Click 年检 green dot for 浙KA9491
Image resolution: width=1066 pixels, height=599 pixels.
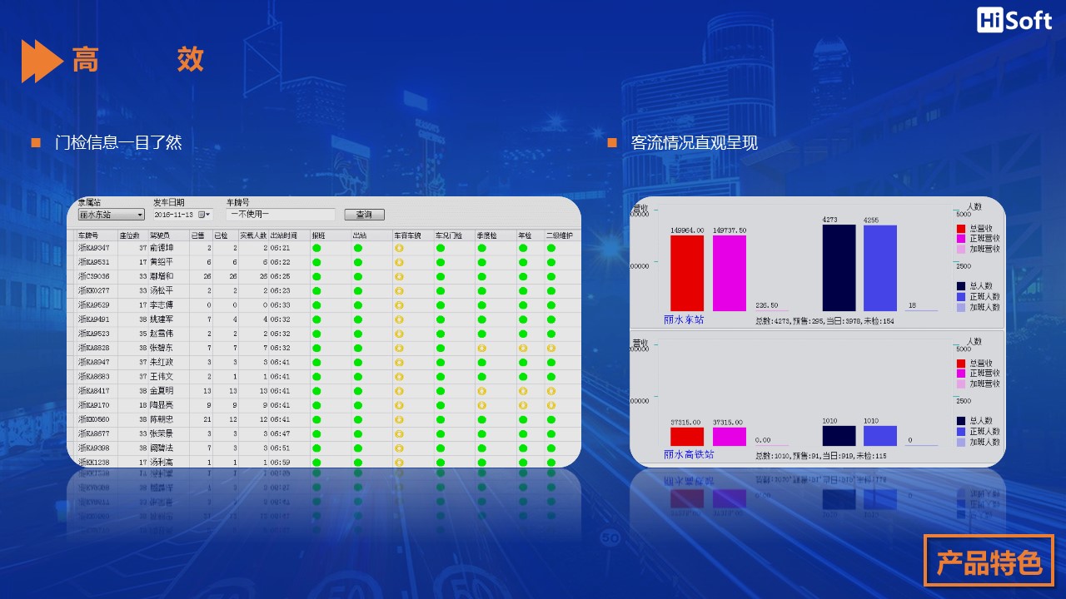(523, 319)
